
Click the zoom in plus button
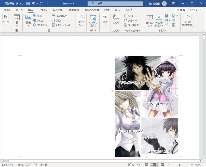click(192, 165)
